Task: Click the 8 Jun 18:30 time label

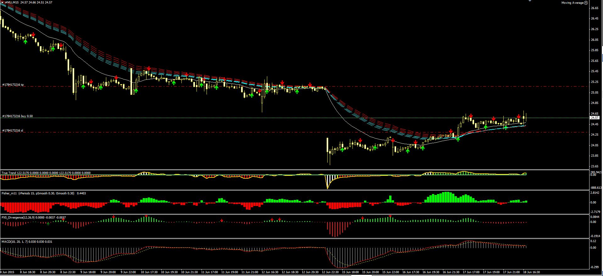Action: pyautogui.click(x=28, y=272)
